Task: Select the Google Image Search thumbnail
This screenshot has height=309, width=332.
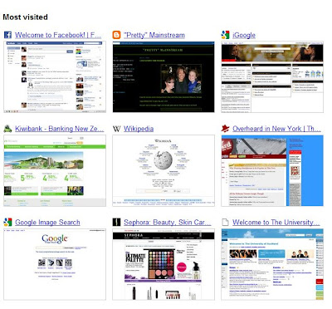Action: (55, 264)
